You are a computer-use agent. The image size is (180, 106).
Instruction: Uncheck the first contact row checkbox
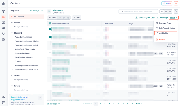(x=50, y=29)
